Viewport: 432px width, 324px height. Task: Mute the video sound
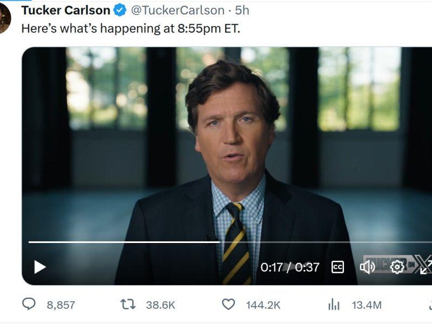click(x=367, y=267)
